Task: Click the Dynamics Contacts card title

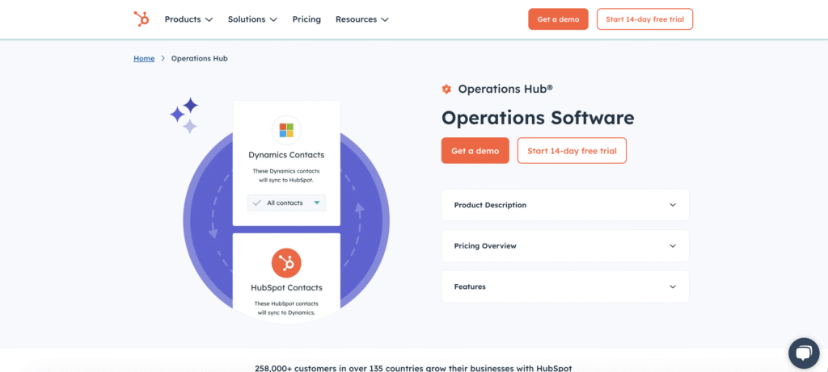Action: (286, 155)
